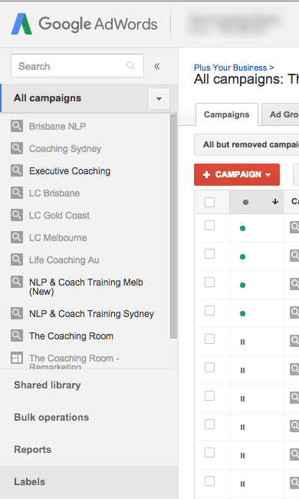Click the search campaign icon beside Coaching Sydney

tap(17, 148)
